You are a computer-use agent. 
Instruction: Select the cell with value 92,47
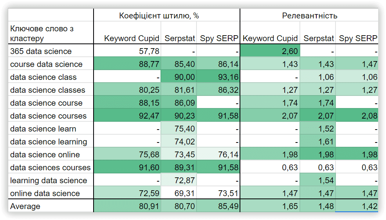coord(127,115)
